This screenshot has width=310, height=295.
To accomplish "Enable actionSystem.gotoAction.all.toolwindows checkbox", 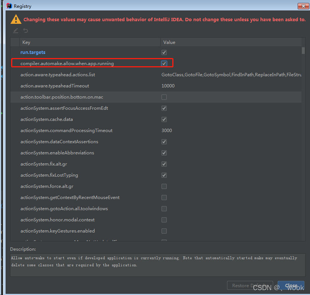I will (164, 209).
